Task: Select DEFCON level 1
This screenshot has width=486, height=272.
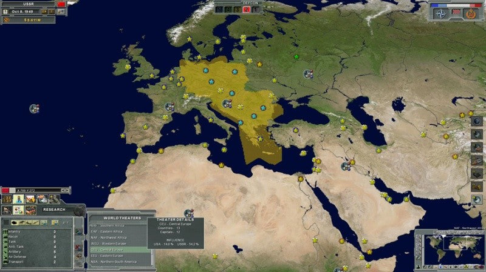Action: point(256,10)
